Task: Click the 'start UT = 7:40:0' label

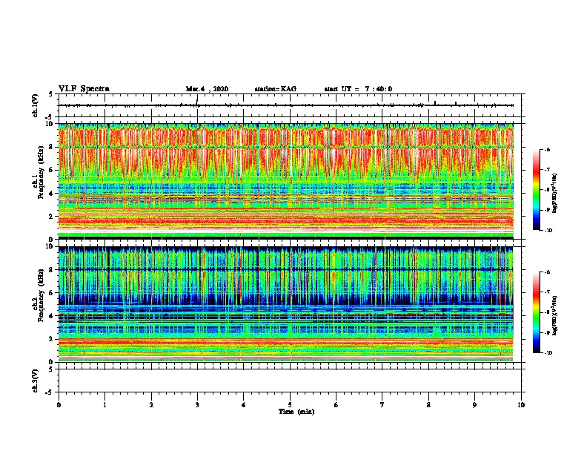Action: pos(358,89)
